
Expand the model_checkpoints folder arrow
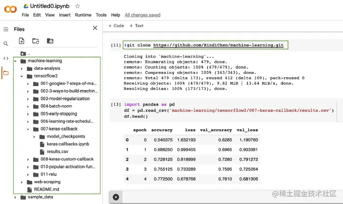point(34,136)
